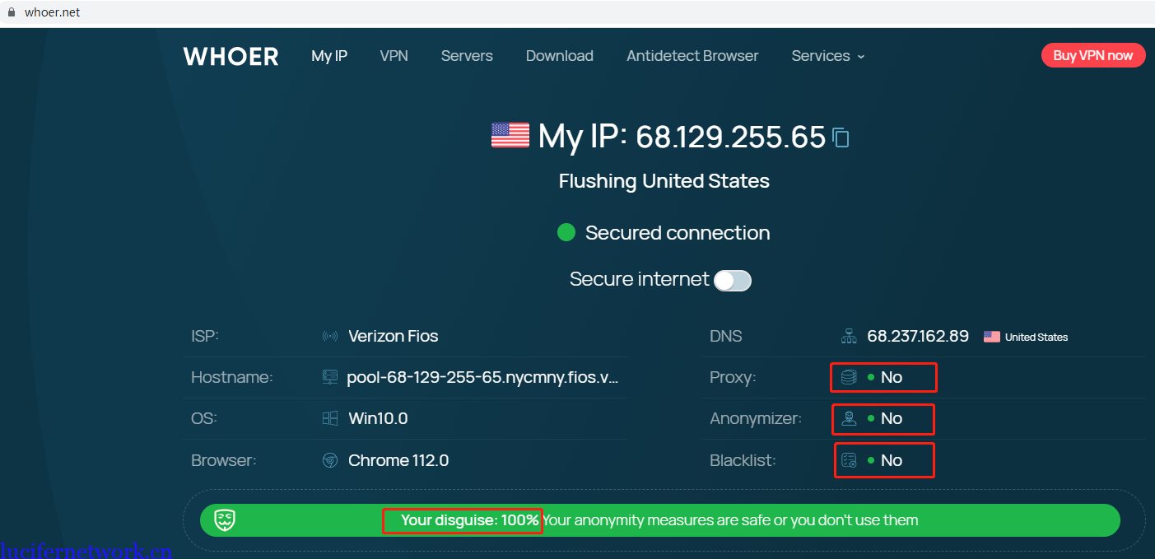Screen dimensions: 1155x559
Task: Toggle the Secure internet switch
Action: pyautogui.click(x=732, y=281)
